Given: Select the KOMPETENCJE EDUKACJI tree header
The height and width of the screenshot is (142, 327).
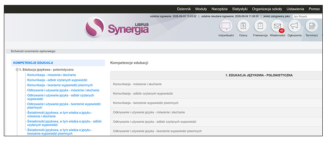Looking at the screenshot, I should click(58, 63).
